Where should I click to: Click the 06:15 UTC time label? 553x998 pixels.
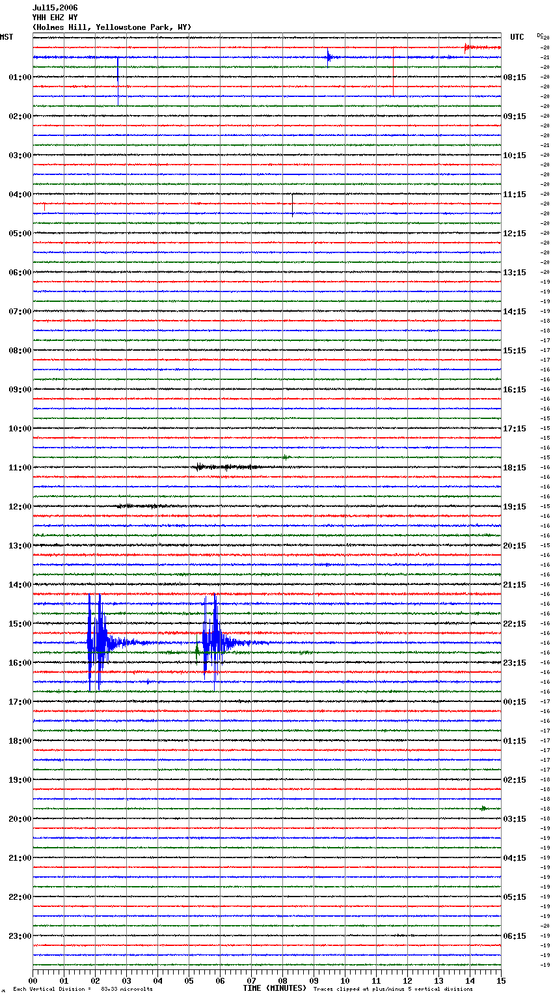coord(515,936)
